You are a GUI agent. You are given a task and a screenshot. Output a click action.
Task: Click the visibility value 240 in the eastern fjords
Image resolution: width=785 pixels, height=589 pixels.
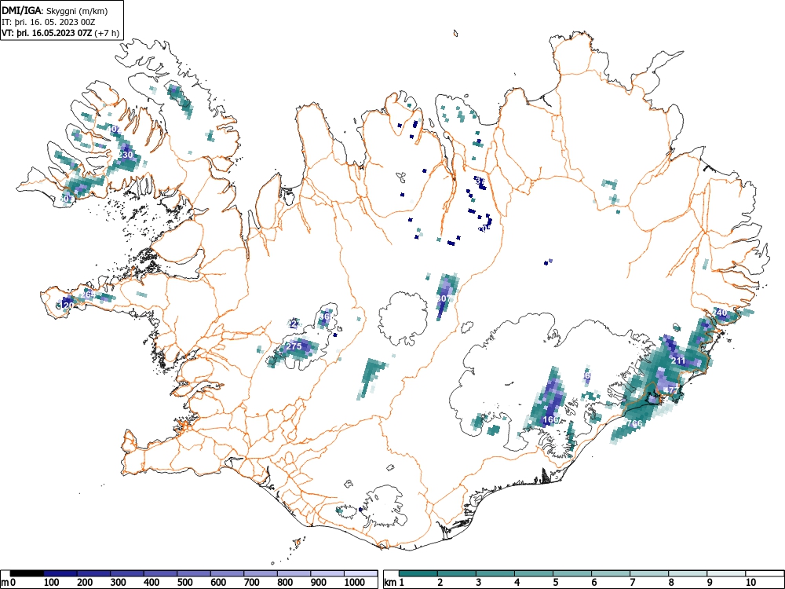[719, 313]
